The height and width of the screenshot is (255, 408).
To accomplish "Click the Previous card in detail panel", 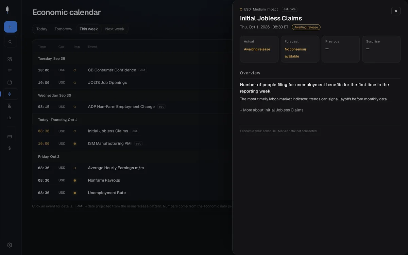I will [x=341, y=49].
